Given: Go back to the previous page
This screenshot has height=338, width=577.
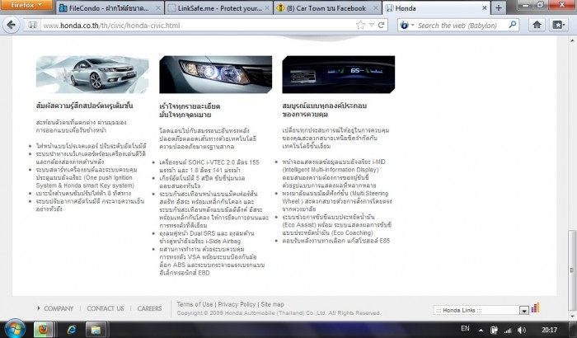Looking at the screenshot, I should point(11,25).
